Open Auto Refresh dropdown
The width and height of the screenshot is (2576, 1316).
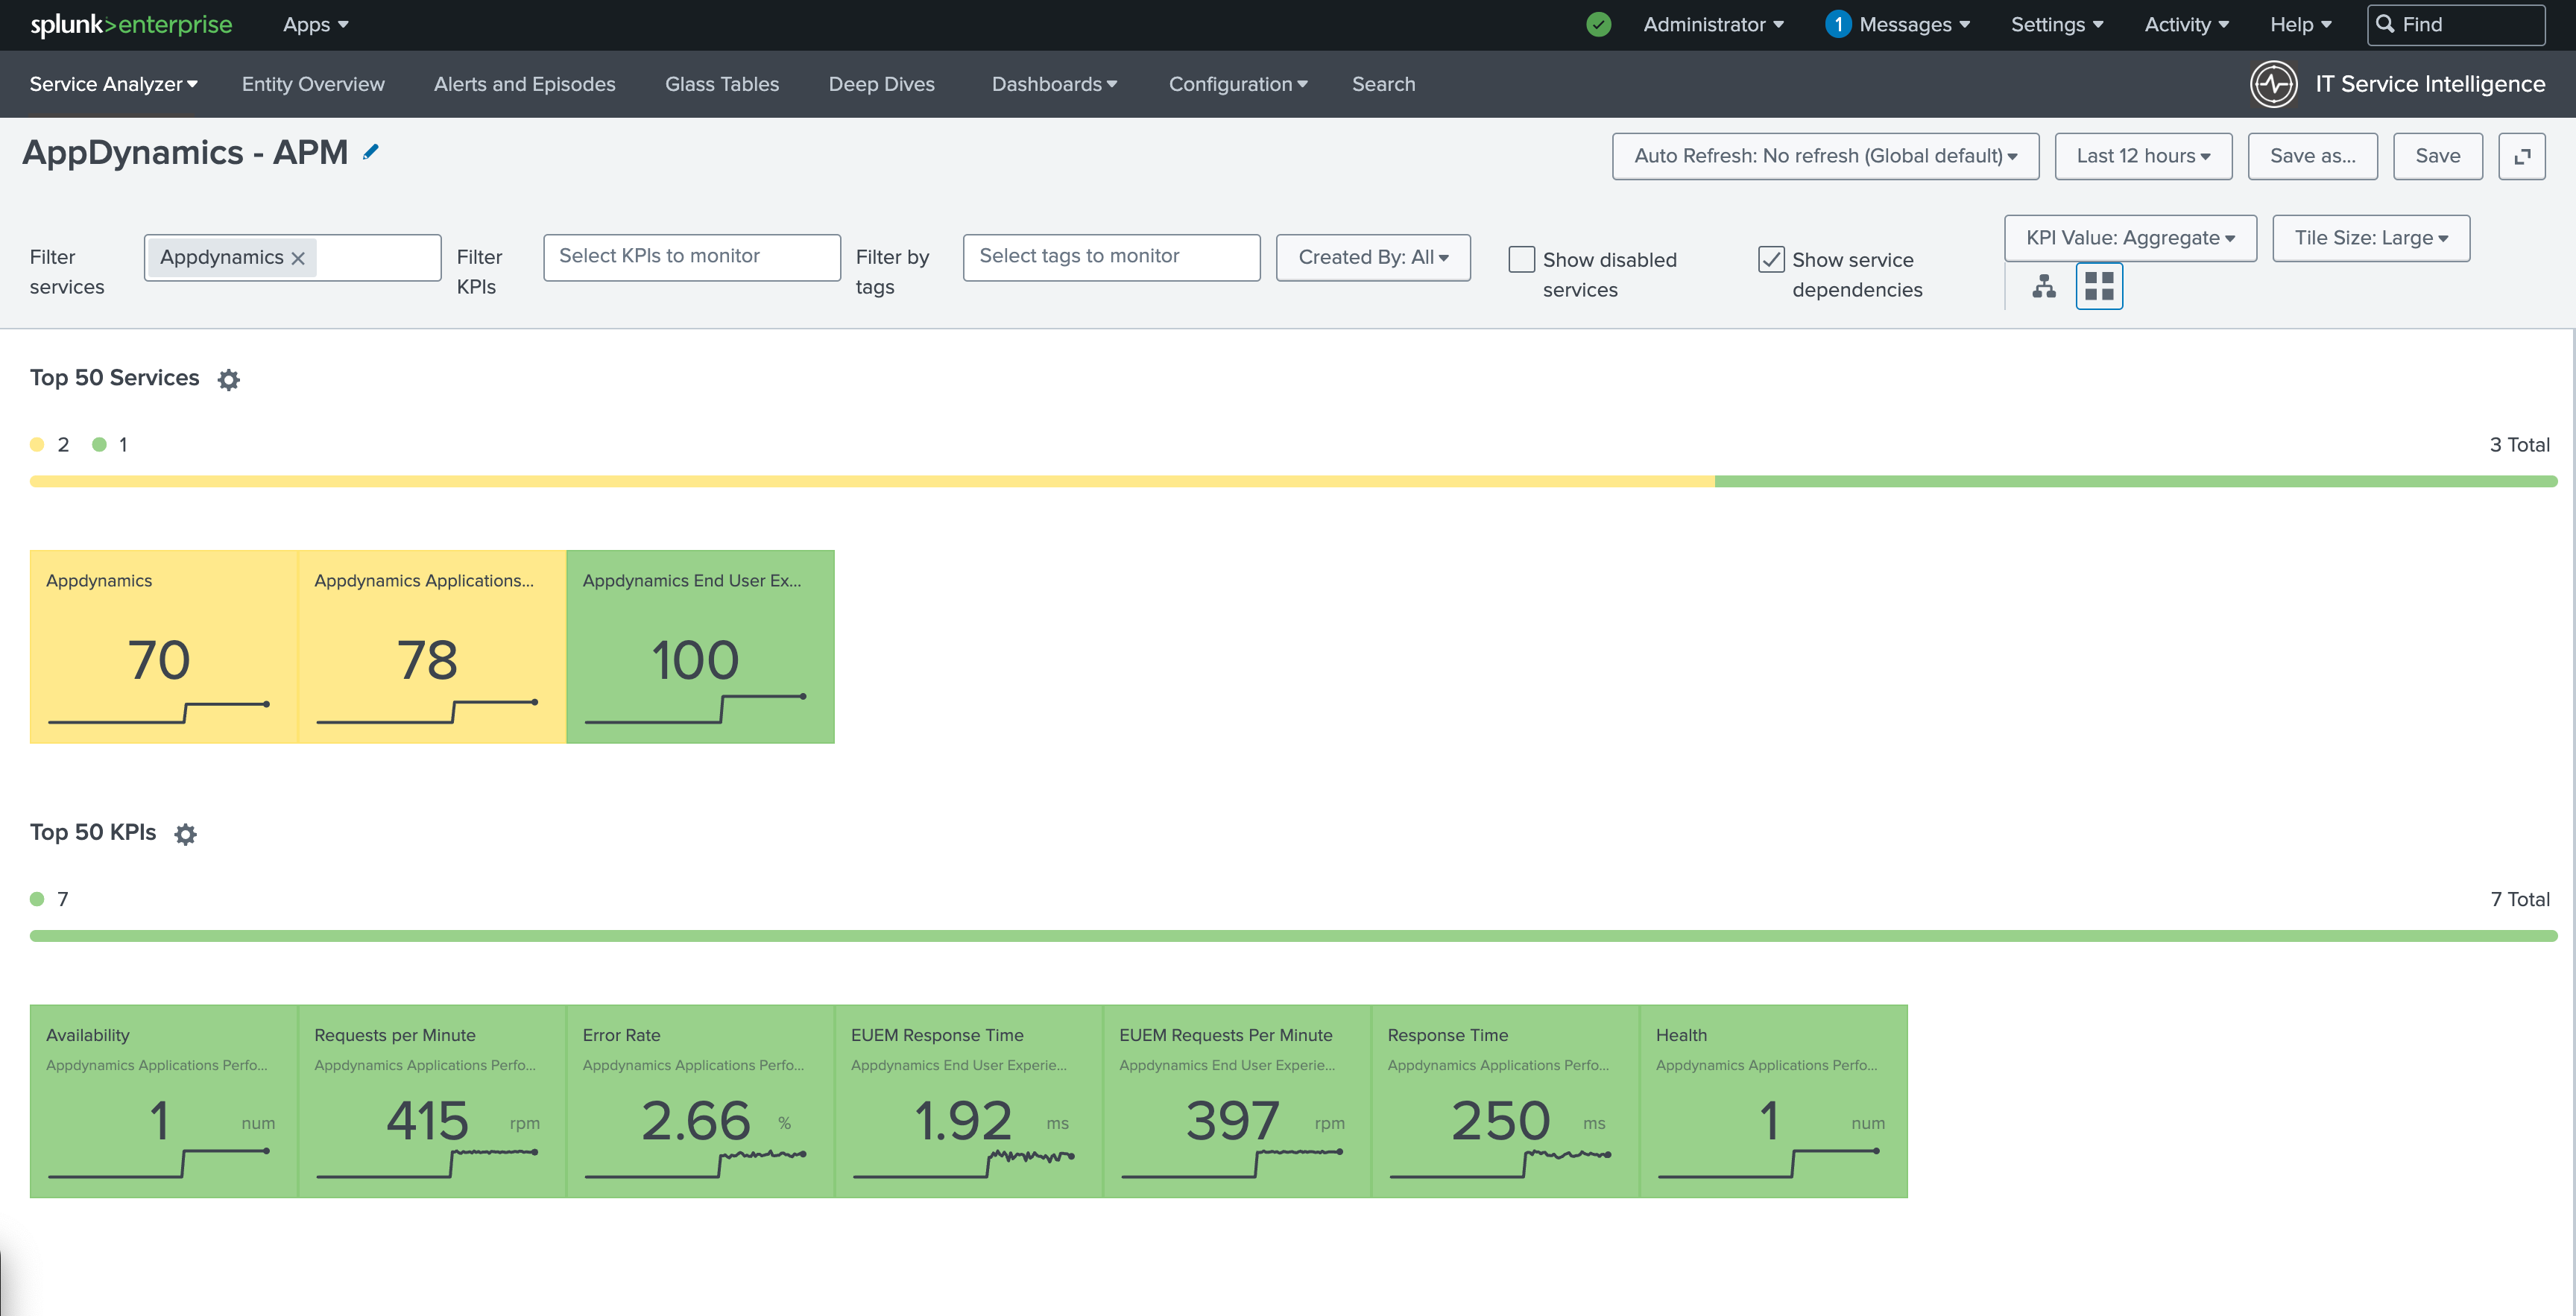coord(1825,156)
